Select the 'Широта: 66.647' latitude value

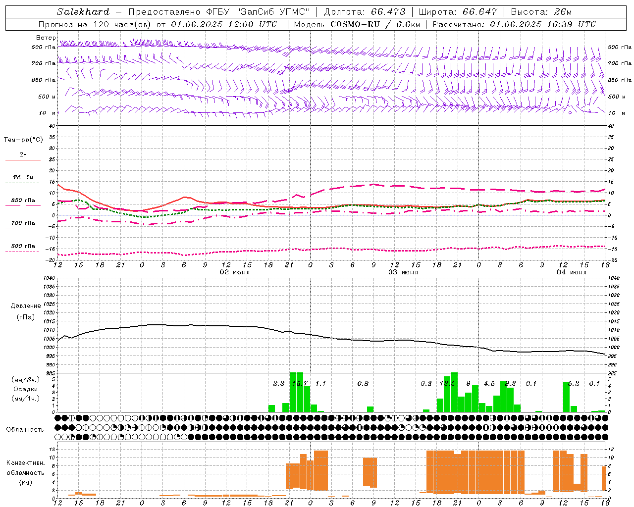click(x=458, y=11)
